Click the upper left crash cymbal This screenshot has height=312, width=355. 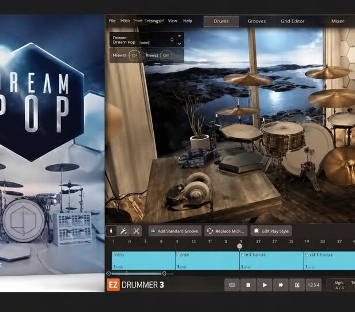coord(248,79)
